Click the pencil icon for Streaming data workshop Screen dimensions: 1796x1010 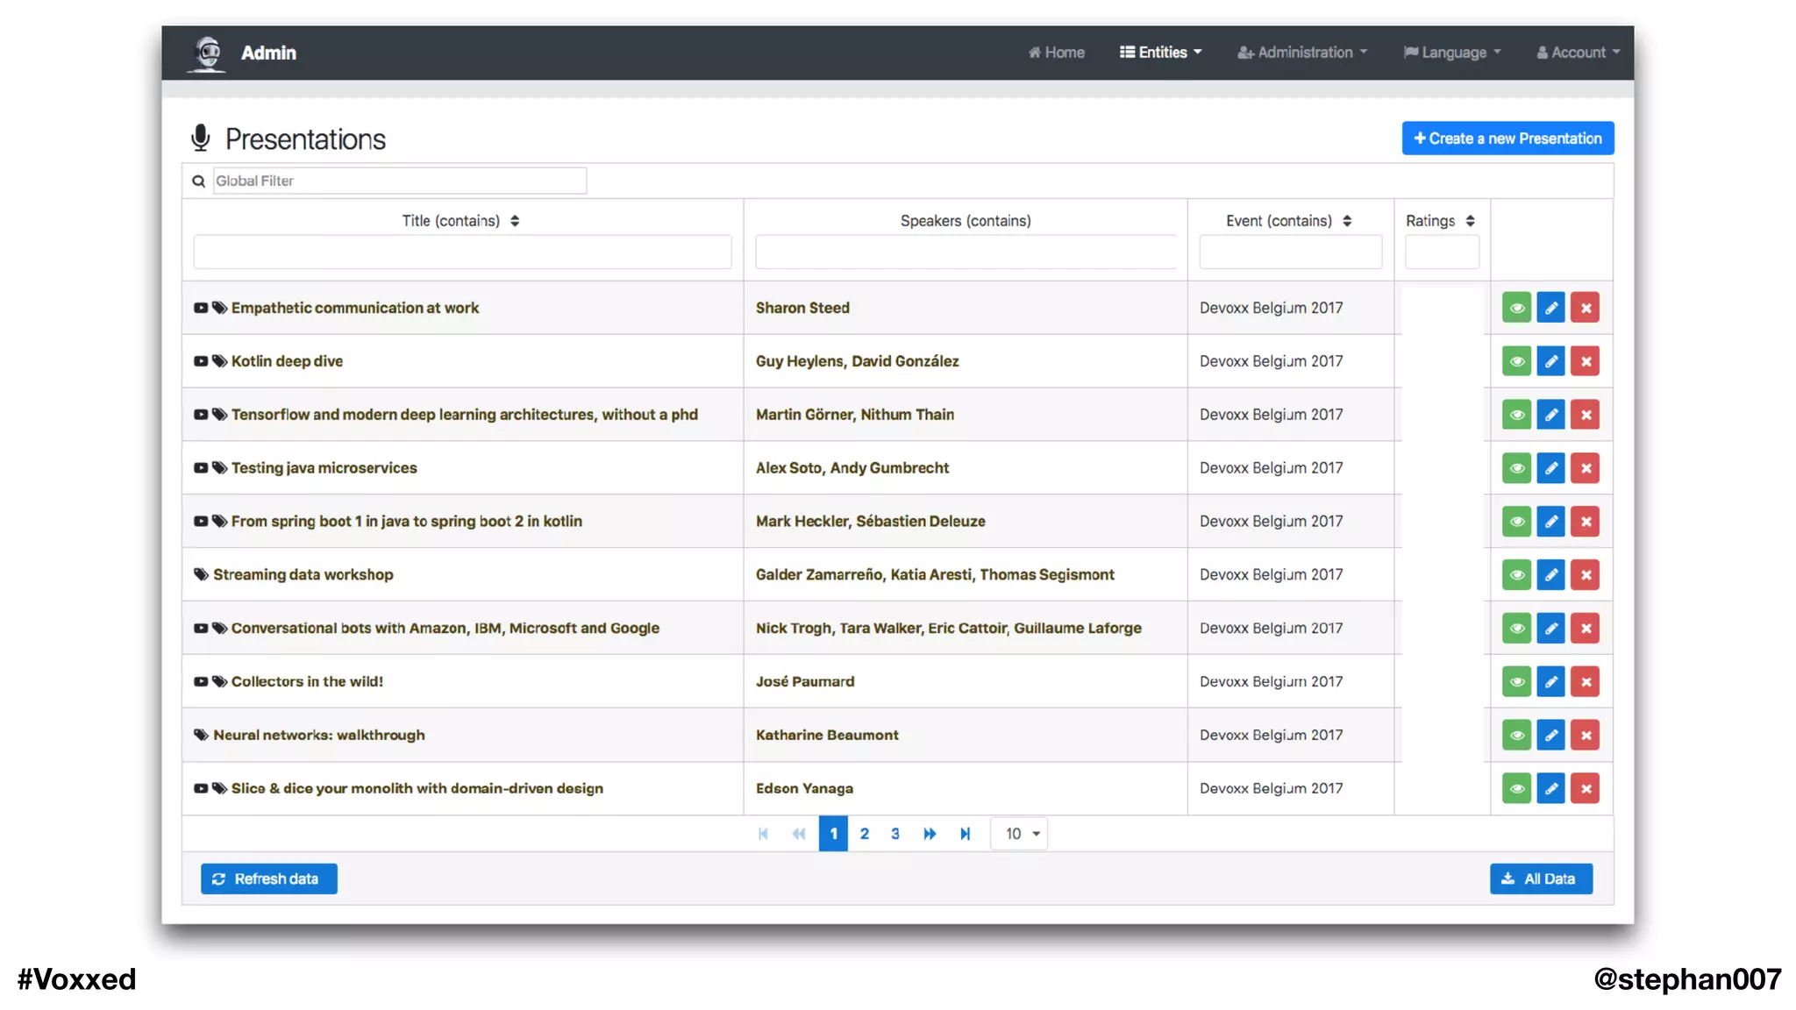(x=1550, y=575)
